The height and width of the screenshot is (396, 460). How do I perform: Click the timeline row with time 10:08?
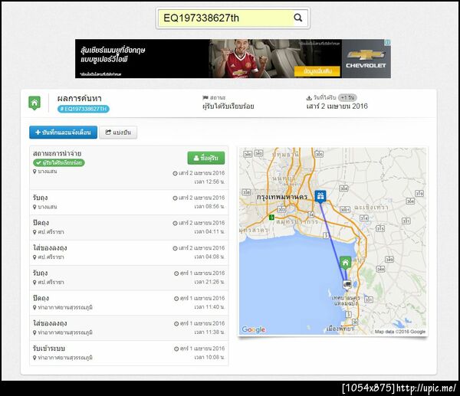point(129,353)
